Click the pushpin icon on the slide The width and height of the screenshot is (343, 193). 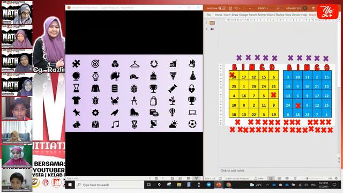(76, 113)
